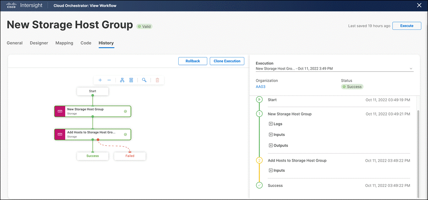Click 'Last saved 19 hours ago' text

click(369, 26)
